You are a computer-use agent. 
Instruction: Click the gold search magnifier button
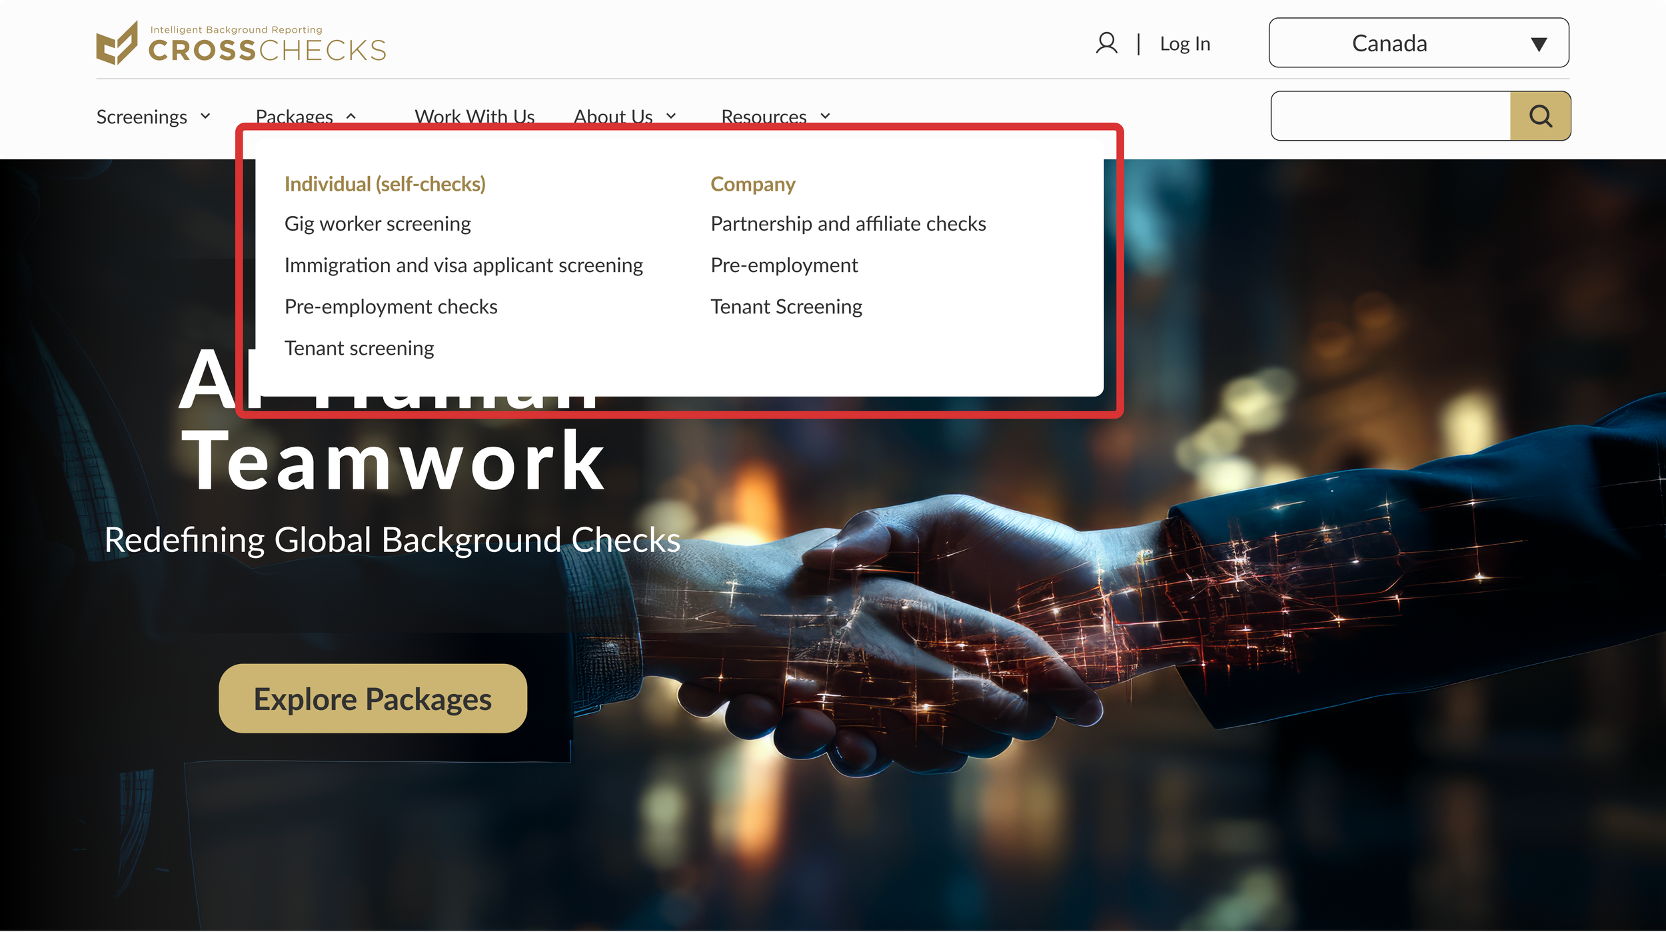click(x=1539, y=116)
